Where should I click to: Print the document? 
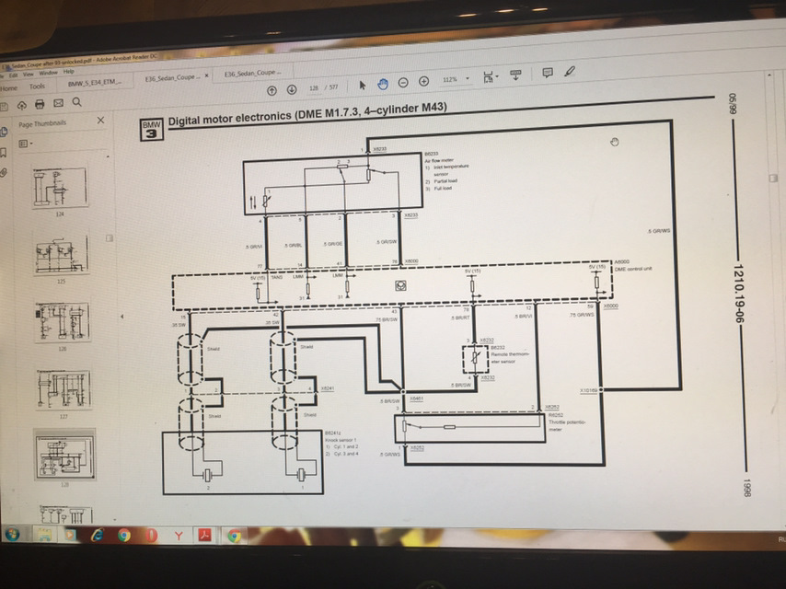coord(40,104)
